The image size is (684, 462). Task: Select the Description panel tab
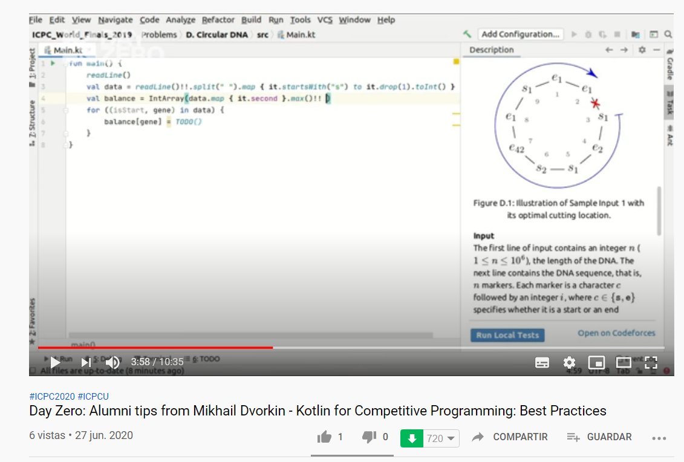492,50
